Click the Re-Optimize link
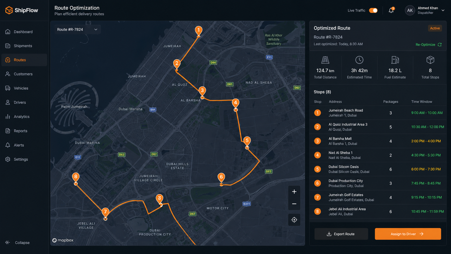The height and width of the screenshot is (254, 451). coord(428,45)
